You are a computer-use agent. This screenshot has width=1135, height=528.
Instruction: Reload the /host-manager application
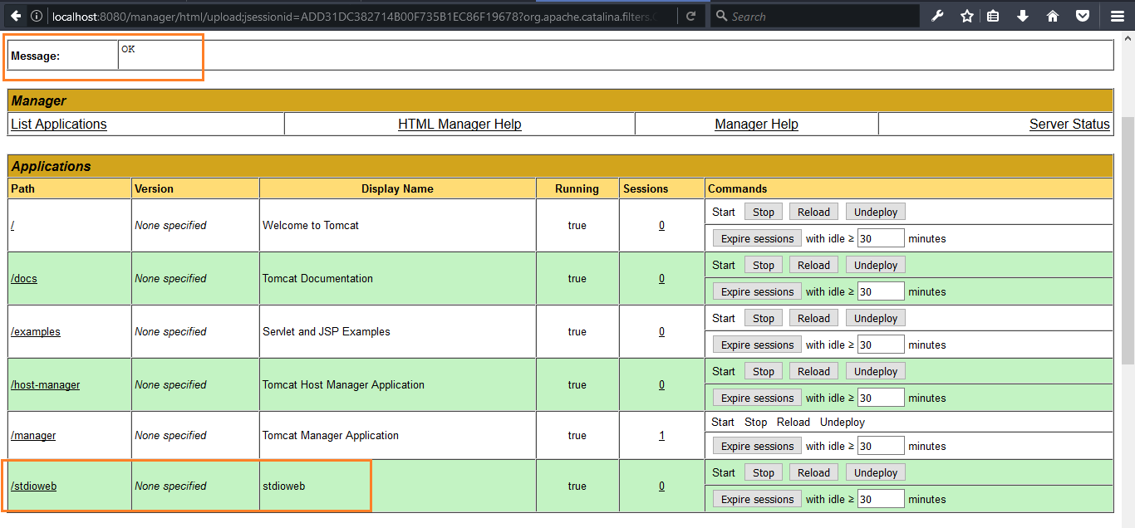click(x=813, y=371)
